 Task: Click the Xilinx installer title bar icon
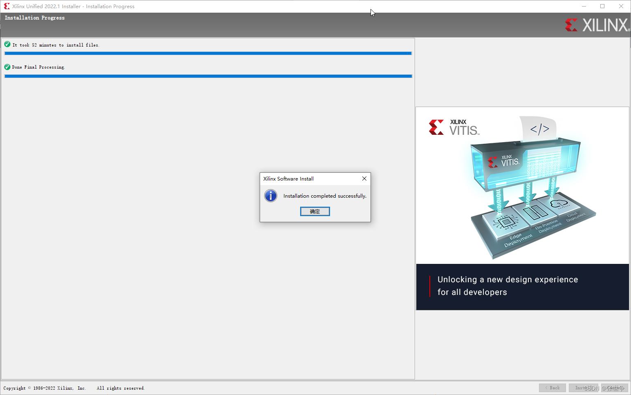pyautogui.click(x=7, y=6)
